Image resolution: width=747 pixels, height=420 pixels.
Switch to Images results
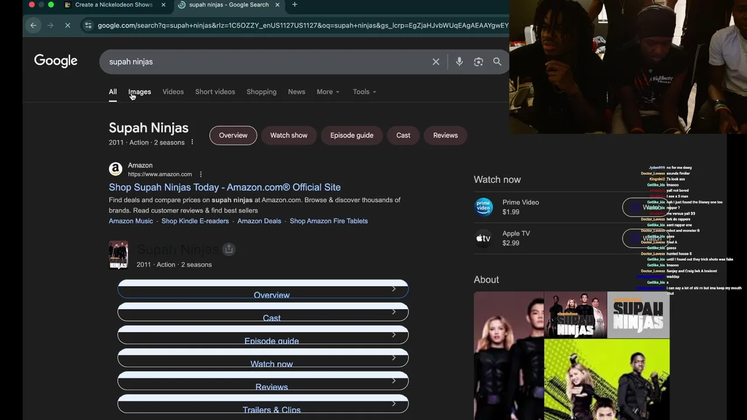(139, 92)
